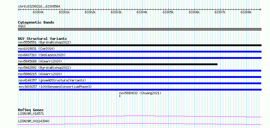Click the 63308k ruler tick label

click(x=246, y=12)
